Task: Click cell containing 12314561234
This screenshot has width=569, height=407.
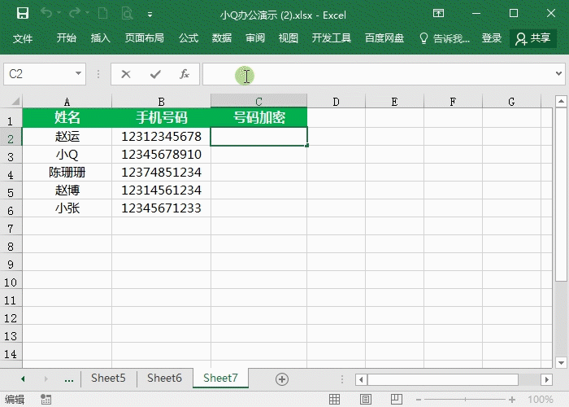Action: click(162, 190)
